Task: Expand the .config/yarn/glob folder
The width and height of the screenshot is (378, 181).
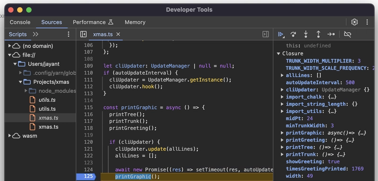Action: [x=20, y=73]
